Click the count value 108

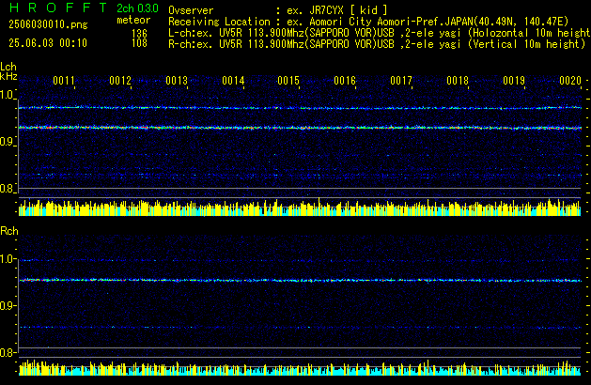pos(139,43)
